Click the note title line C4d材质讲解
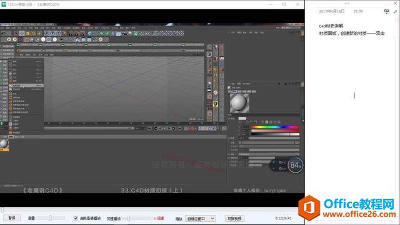400x225 pixels. (x=331, y=26)
